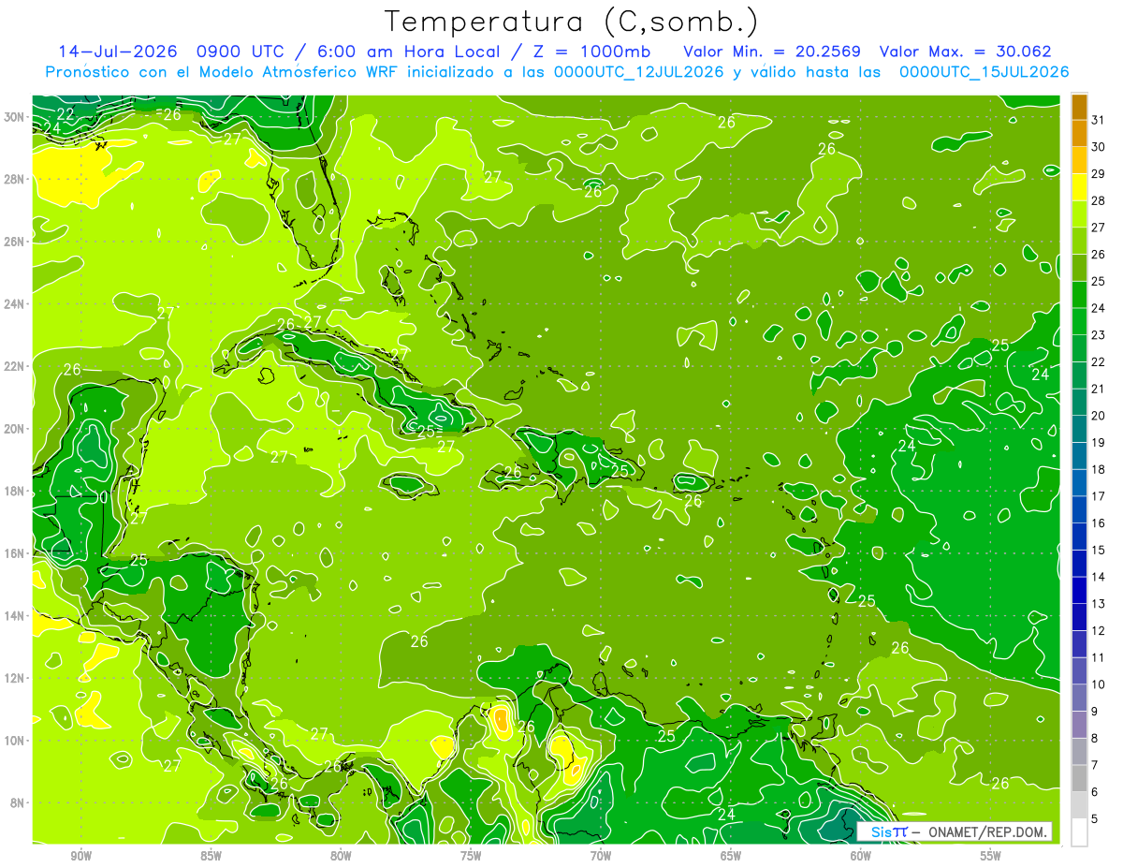Click the purple swatch between 9 and 10

click(x=1079, y=698)
